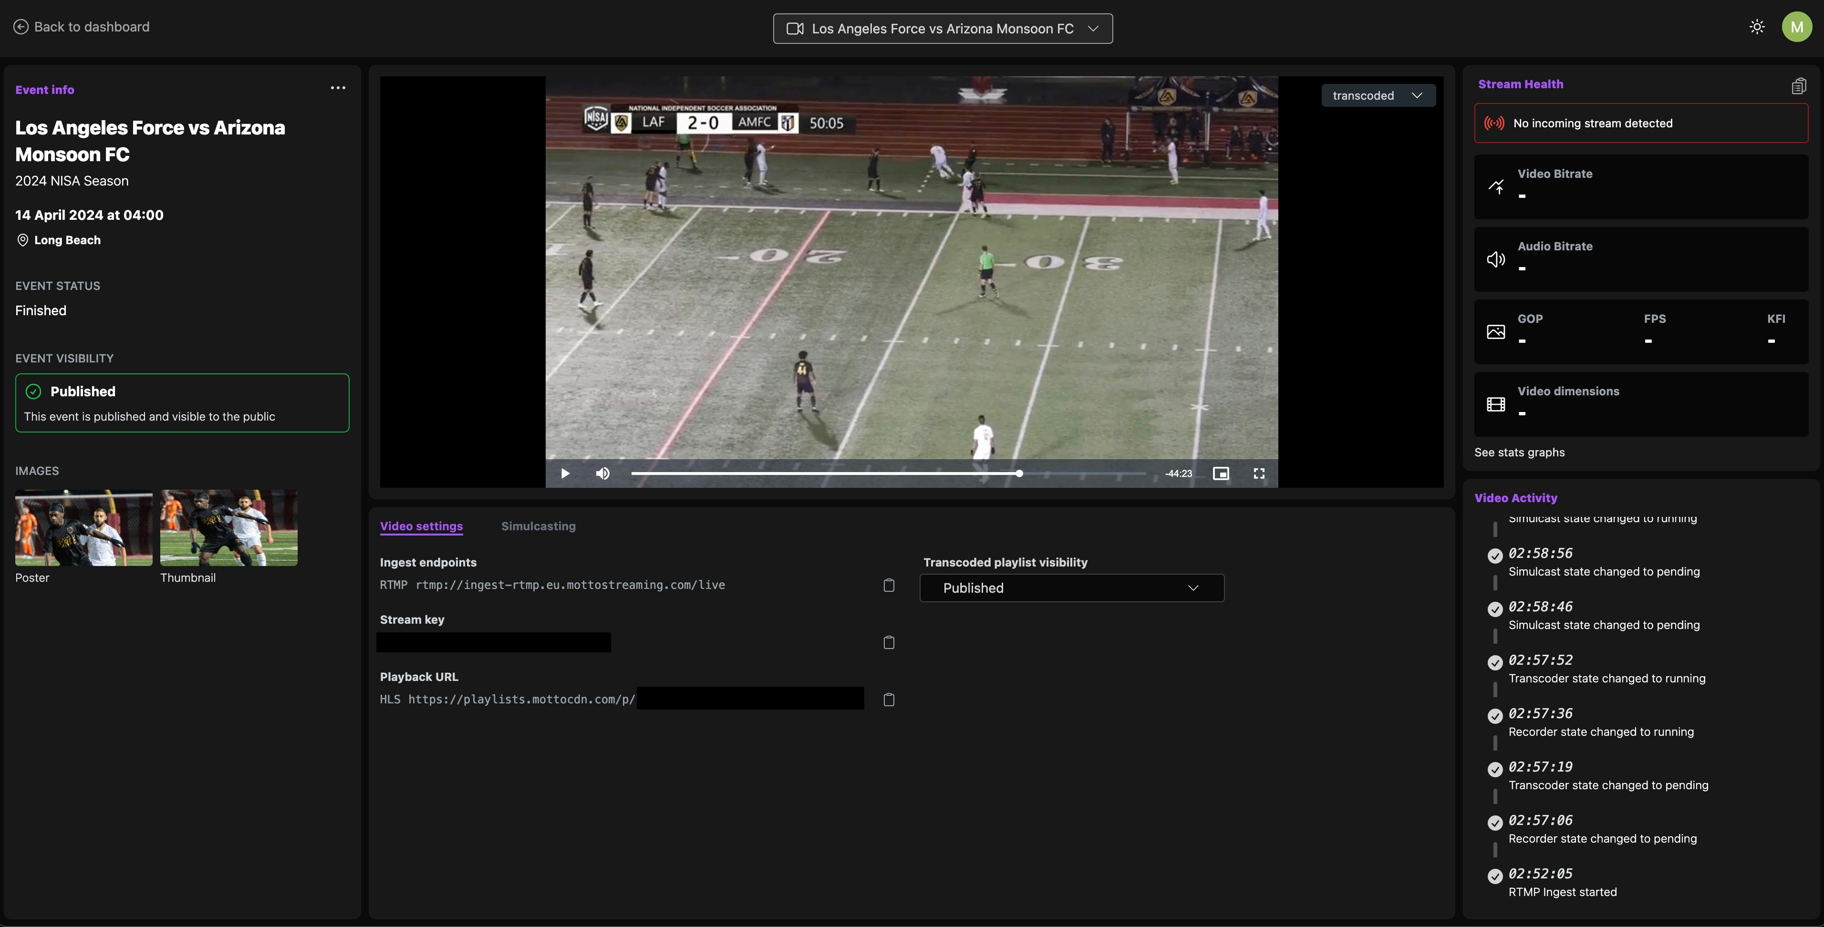Open the transcoded stream source dropdown
The width and height of the screenshot is (1824, 927).
tap(1377, 95)
